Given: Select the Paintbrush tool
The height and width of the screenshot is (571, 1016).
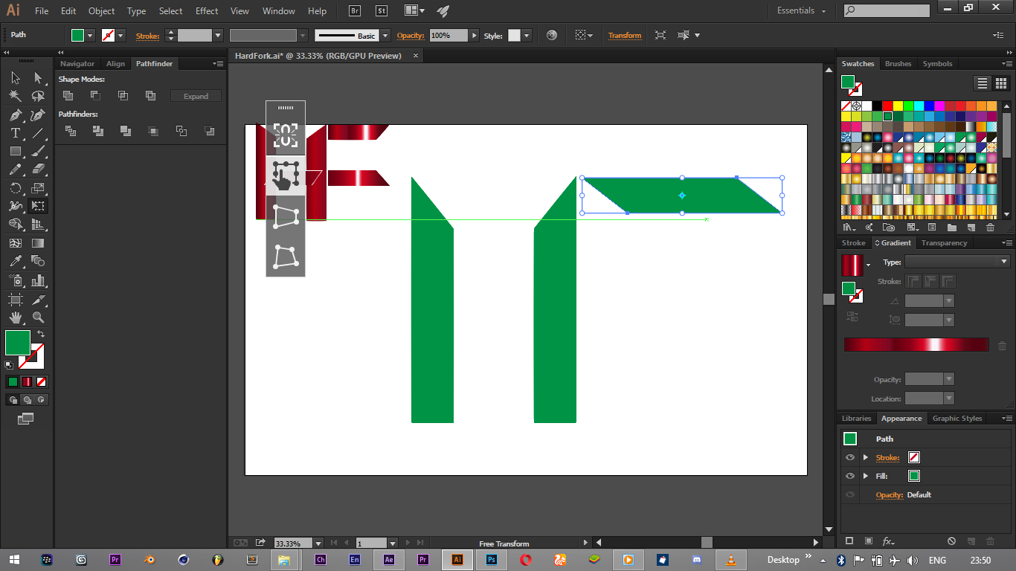Looking at the screenshot, I should tap(38, 151).
